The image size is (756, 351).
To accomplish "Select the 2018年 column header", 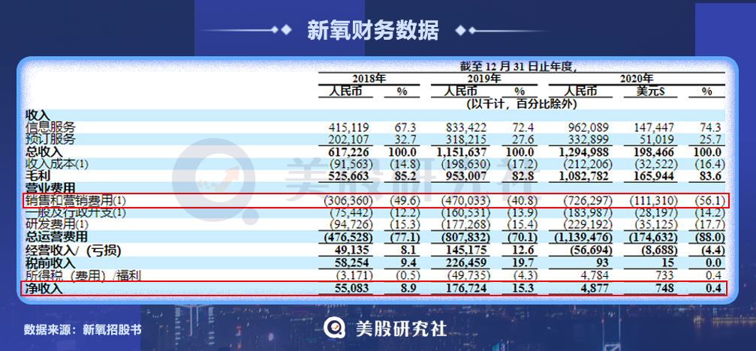I will click(369, 79).
